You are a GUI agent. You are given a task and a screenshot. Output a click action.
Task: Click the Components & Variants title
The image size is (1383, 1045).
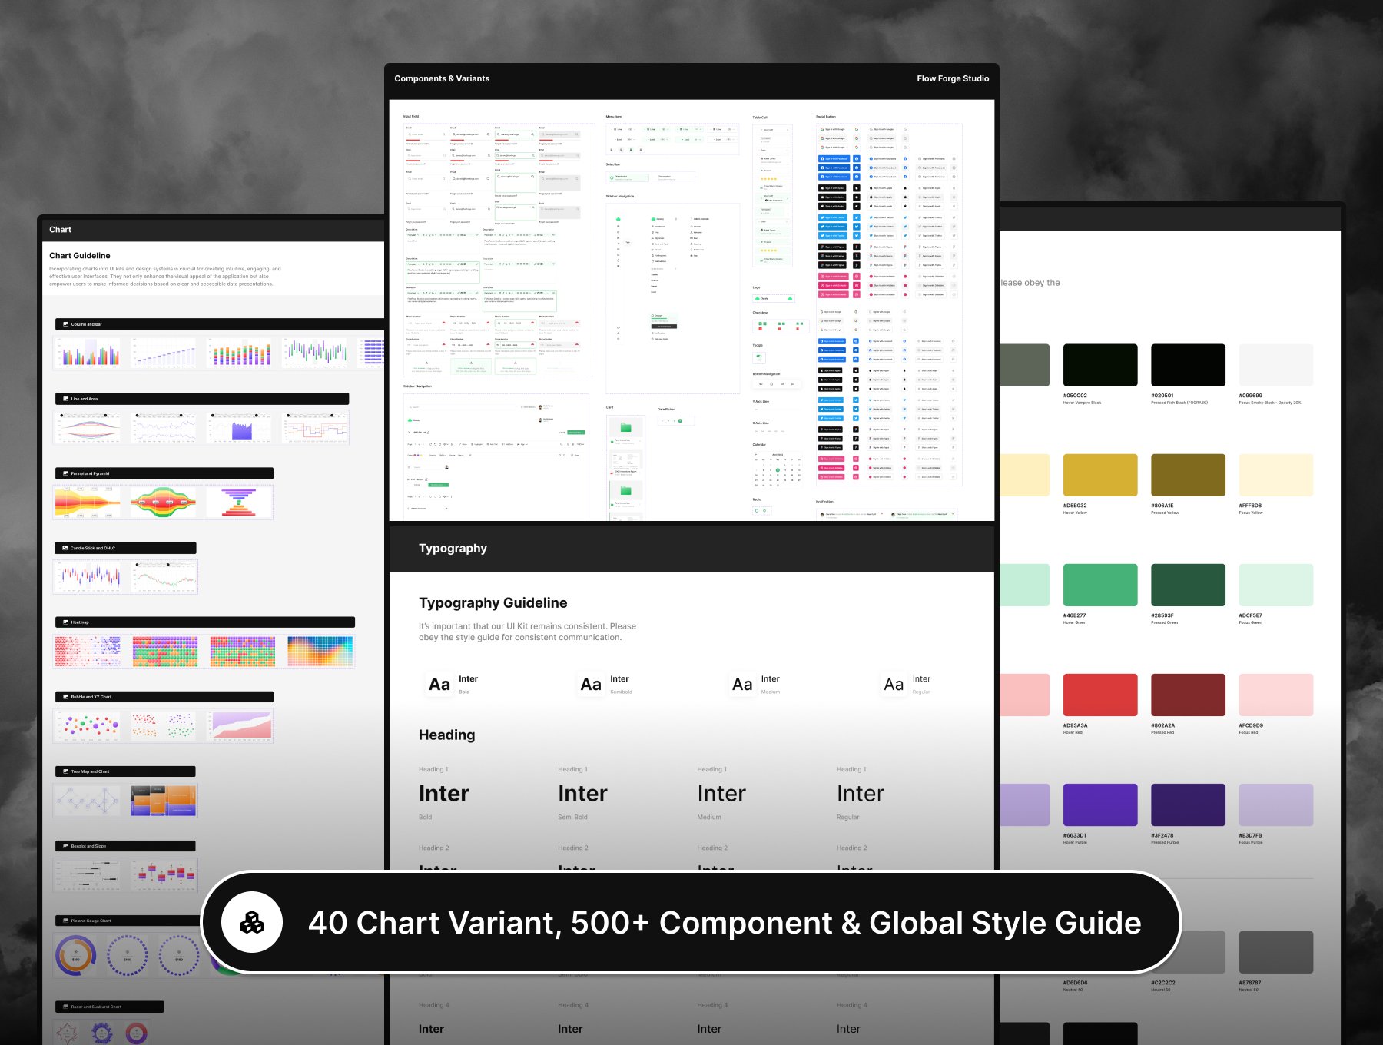click(x=442, y=78)
